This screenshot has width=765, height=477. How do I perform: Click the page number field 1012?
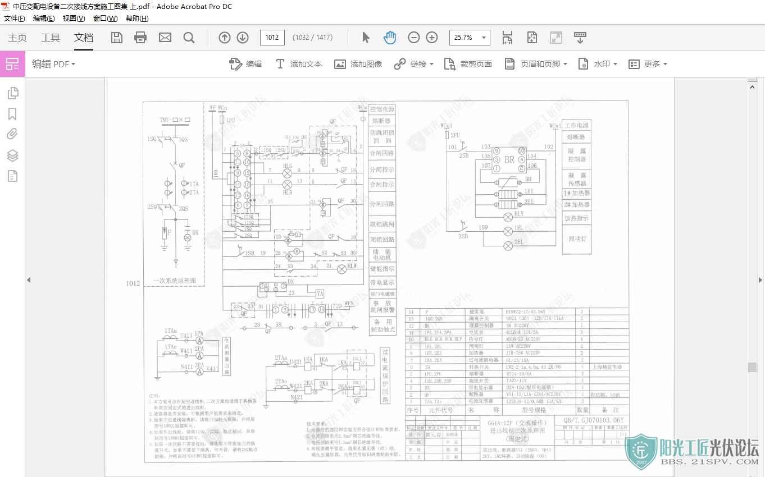[272, 38]
